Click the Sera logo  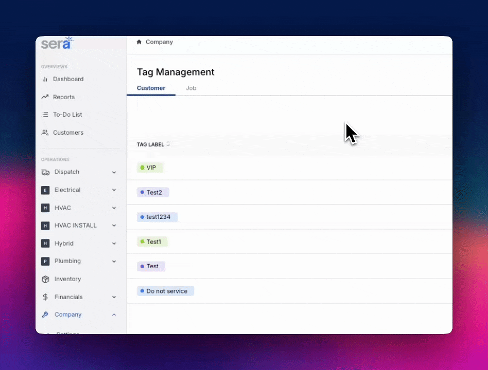click(57, 43)
